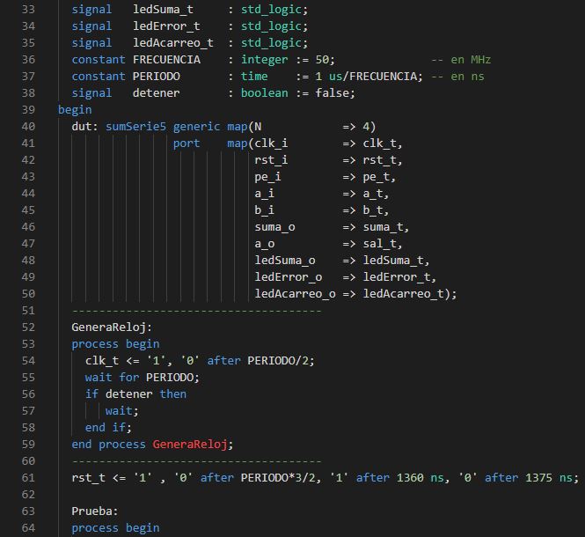Click std_logic type on line 33
The height and width of the screenshot is (537, 585).
click(x=274, y=10)
